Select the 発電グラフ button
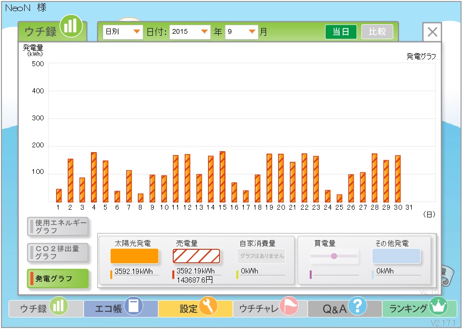 pos(58,278)
